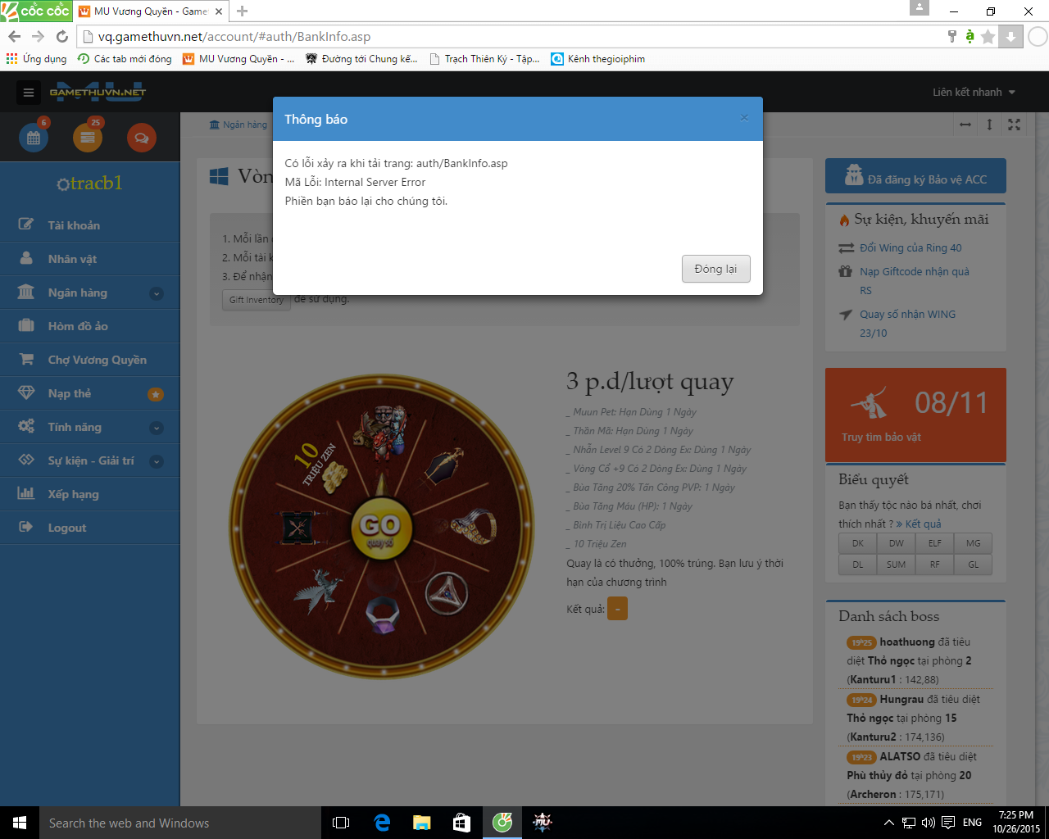This screenshot has width=1049, height=839.
Task: Select Tài khoản in the sidebar menu
Action: click(x=74, y=225)
